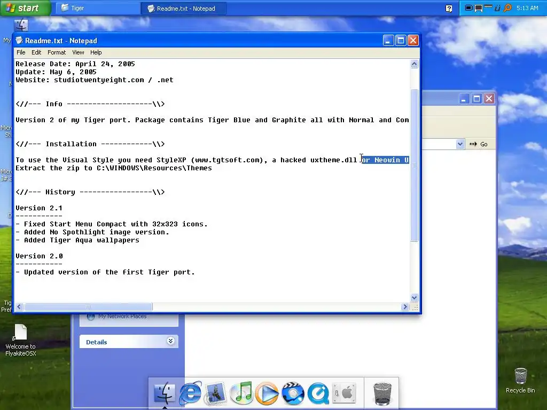Click the Notepad horizontal scroll thumb
Viewport: 547px width, 410px height.
pyautogui.click(x=88, y=307)
